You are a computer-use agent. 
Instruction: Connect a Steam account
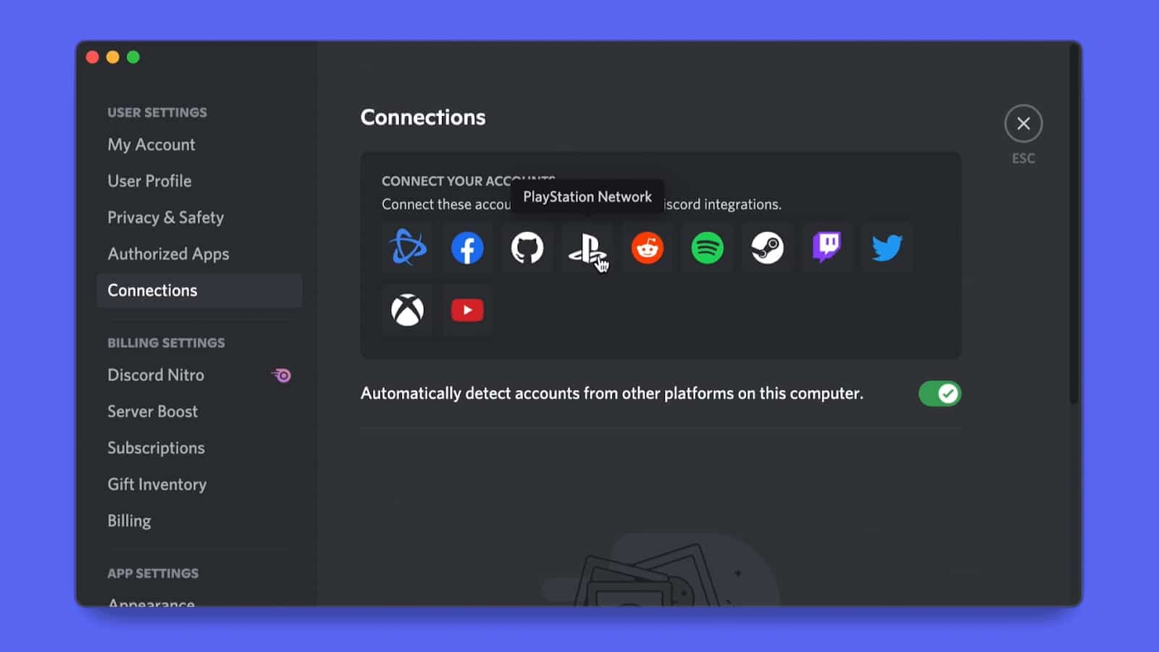click(x=766, y=248)
